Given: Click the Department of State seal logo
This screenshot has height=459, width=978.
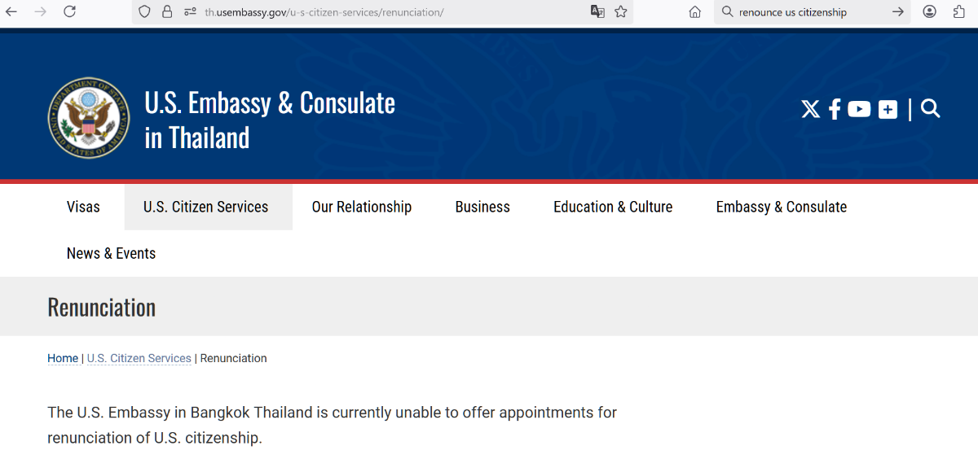Looking at the screenshot, I should (x=89, y=118).
